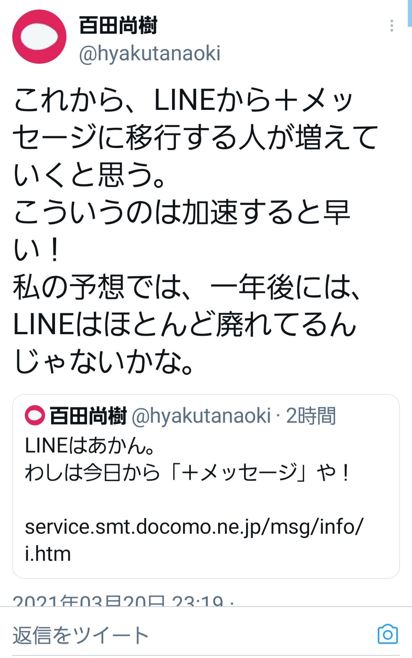Image resolution: width=412 pixels, height=658 pixels.
Task: Click the blue scroll indicator at top edge
Action: [410, 13]
